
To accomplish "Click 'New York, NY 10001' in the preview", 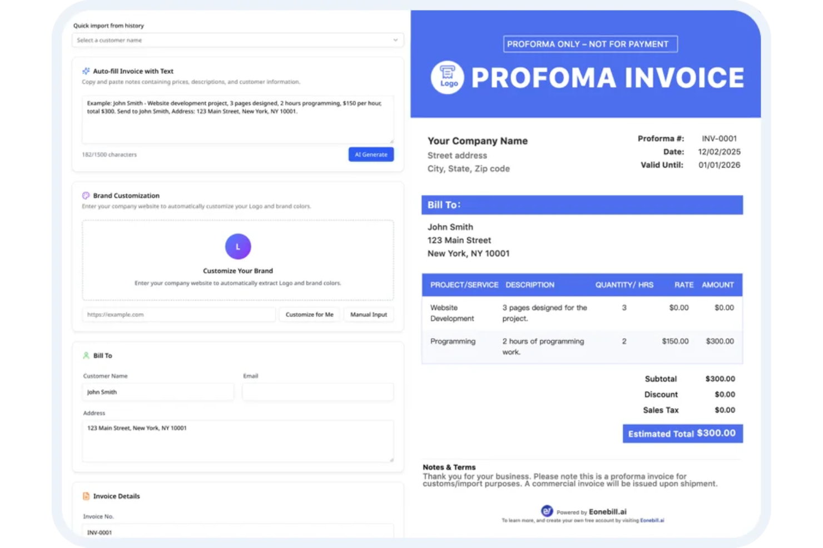I will click(x=468, y=254).
